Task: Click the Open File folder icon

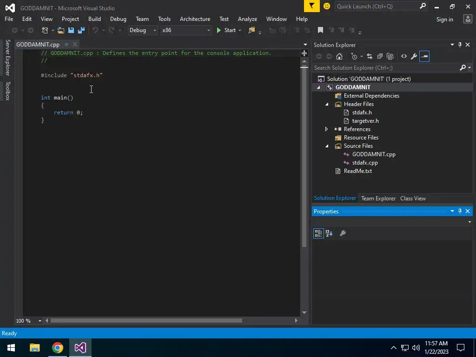Action: click(x=61, y=30)
